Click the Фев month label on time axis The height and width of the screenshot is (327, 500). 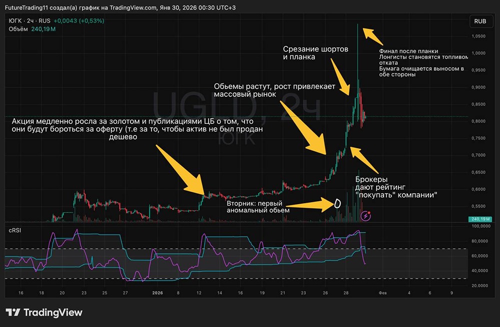click(x=382, y=293)
